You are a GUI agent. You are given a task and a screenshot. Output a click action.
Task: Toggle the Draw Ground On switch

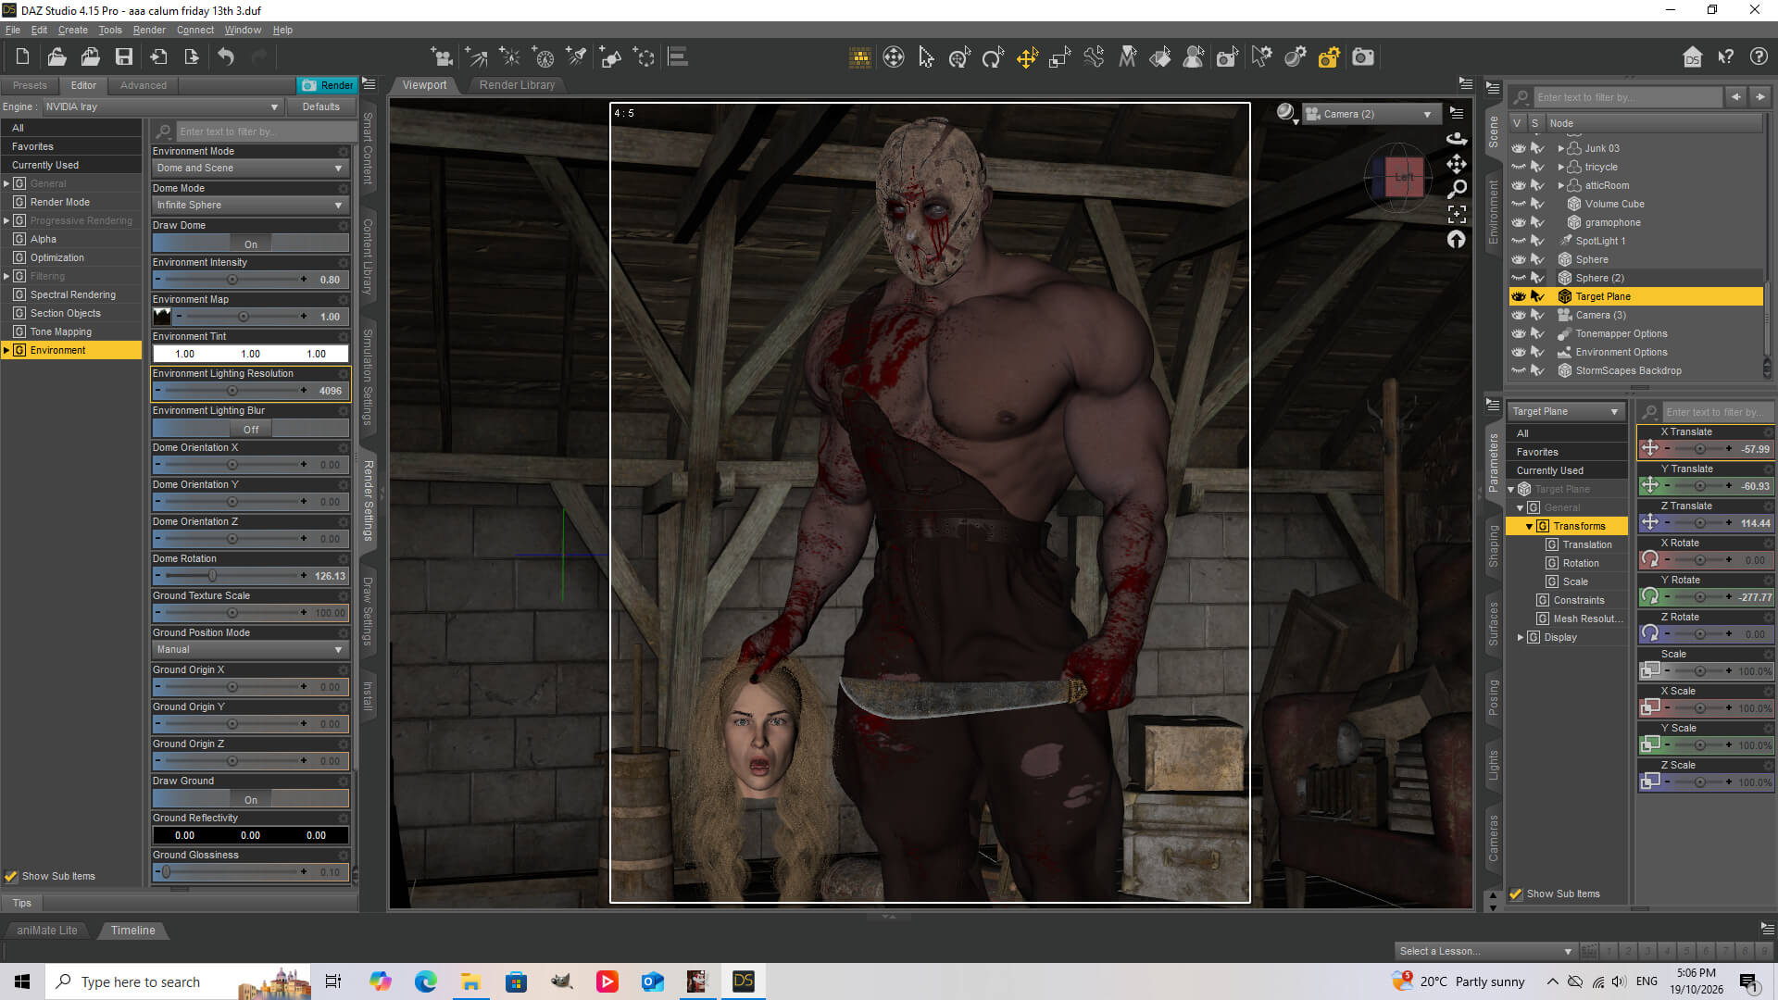point(250,799)
